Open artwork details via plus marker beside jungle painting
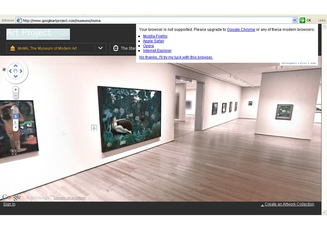The height and width of the screenshot is (245, 327). [94, 128]
